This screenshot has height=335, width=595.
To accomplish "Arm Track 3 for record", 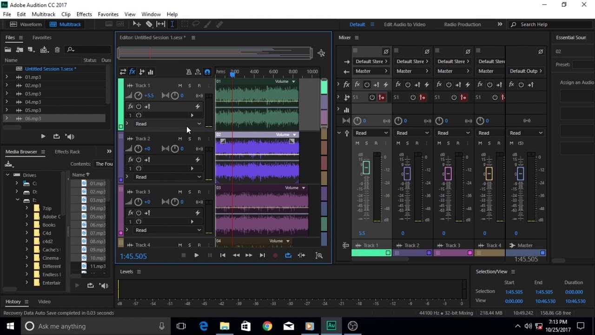I will click(199, 192).
